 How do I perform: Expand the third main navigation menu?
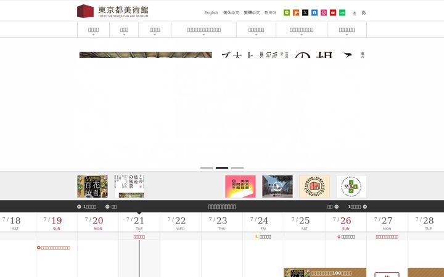tap(155, 30)
